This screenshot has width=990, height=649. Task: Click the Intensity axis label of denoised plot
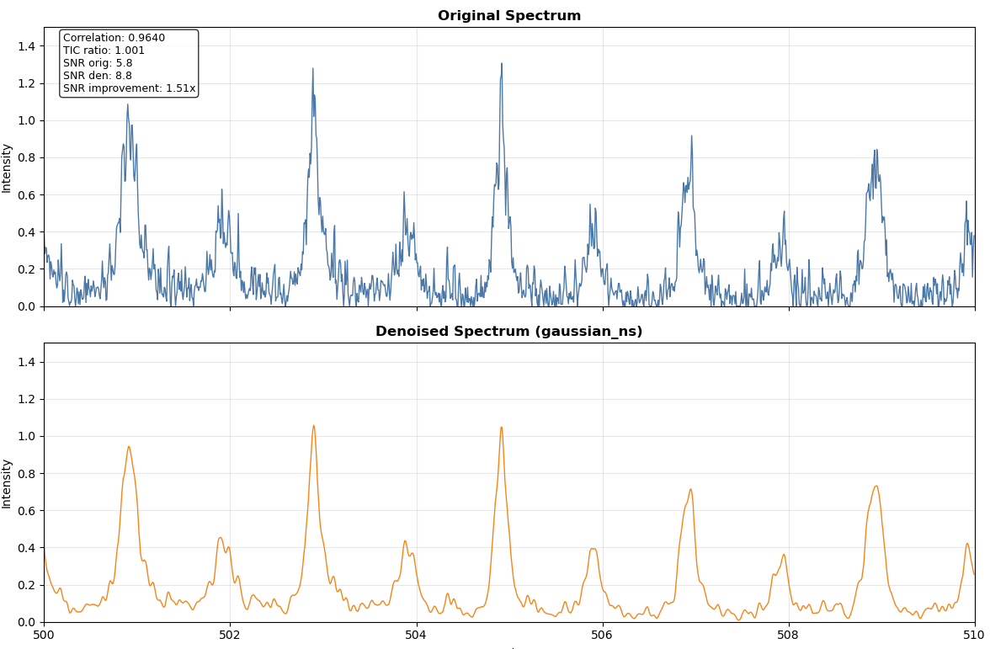(x=7, y=483)
